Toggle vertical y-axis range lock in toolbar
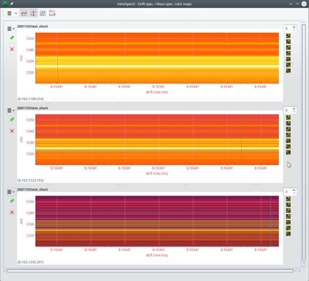 pos(33,13)
